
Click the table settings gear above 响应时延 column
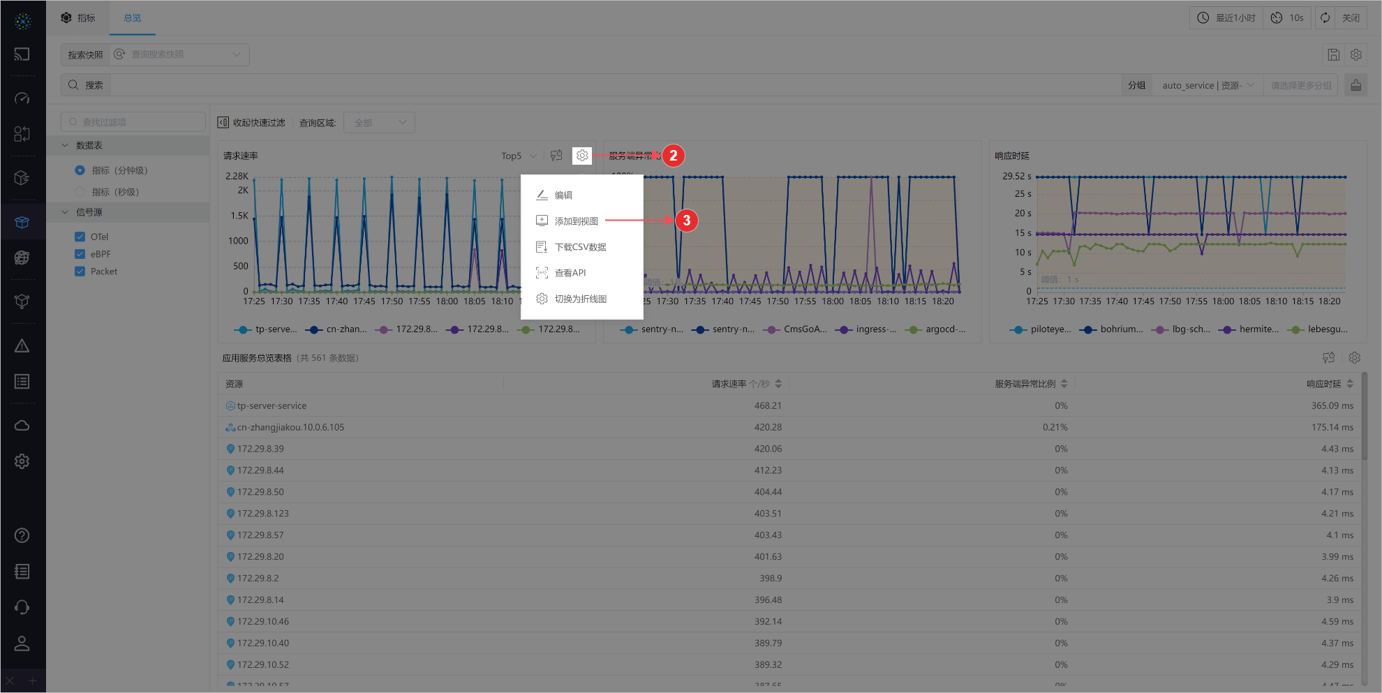click(1354, 357)
